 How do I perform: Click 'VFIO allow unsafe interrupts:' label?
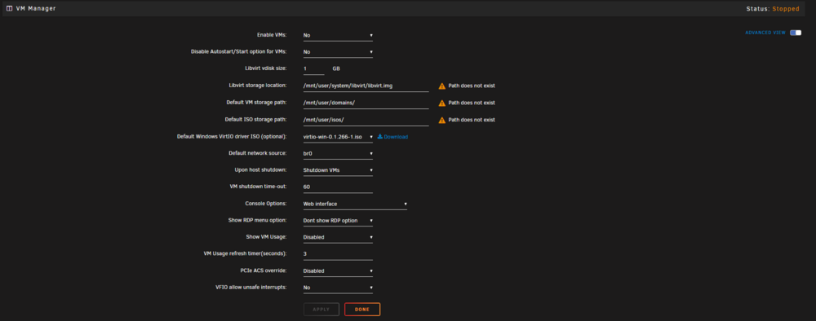click(251, 287)
